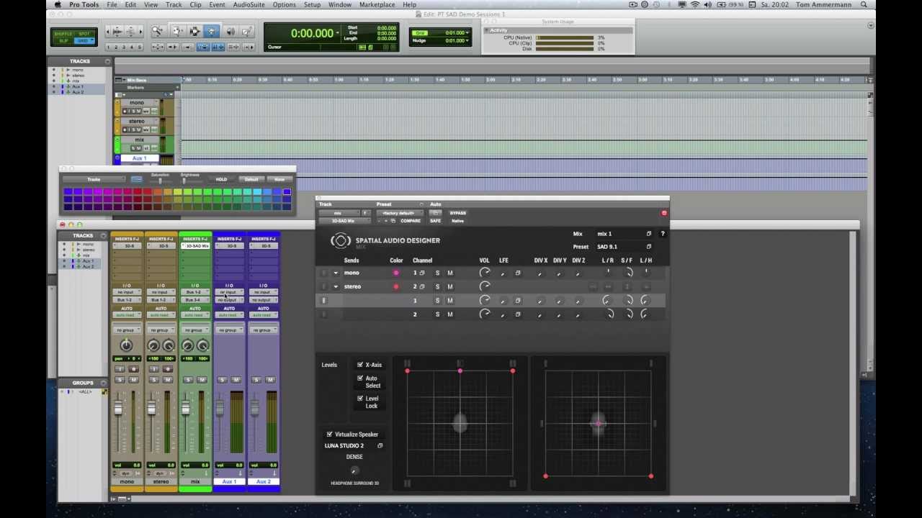Click input monitor button on stereo strip
The width and height of the screenshot is (922, 518).
tap(153, 369)
